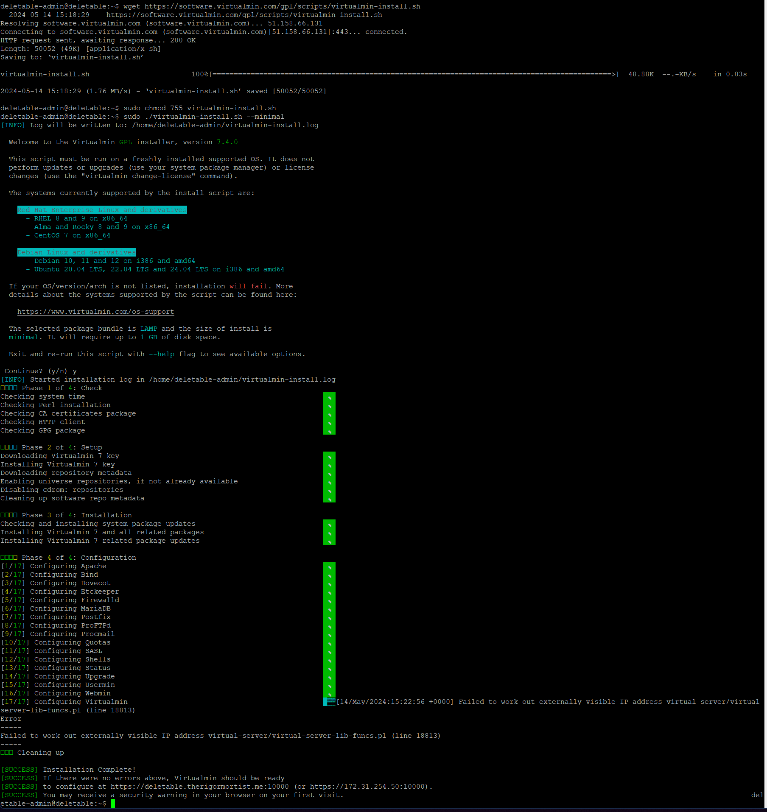Image resolution: width=767 pixels, height=812 pixels.
Task: Click the Phase 2 Setup progress spinner
Action: [329, 477]
